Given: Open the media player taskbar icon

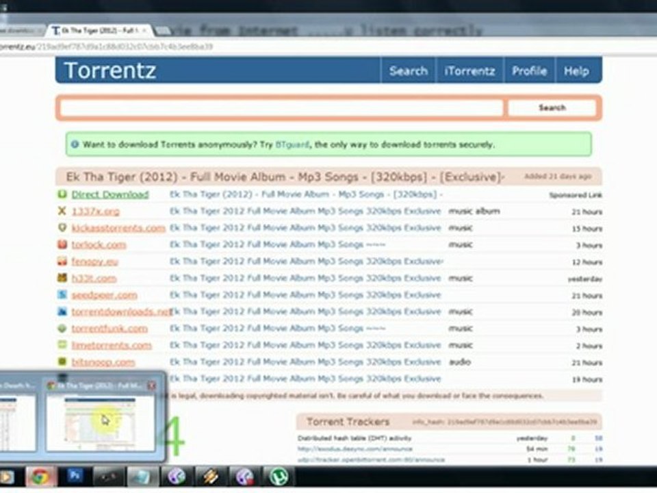Looking at the screenshot, I should (7, 477).
